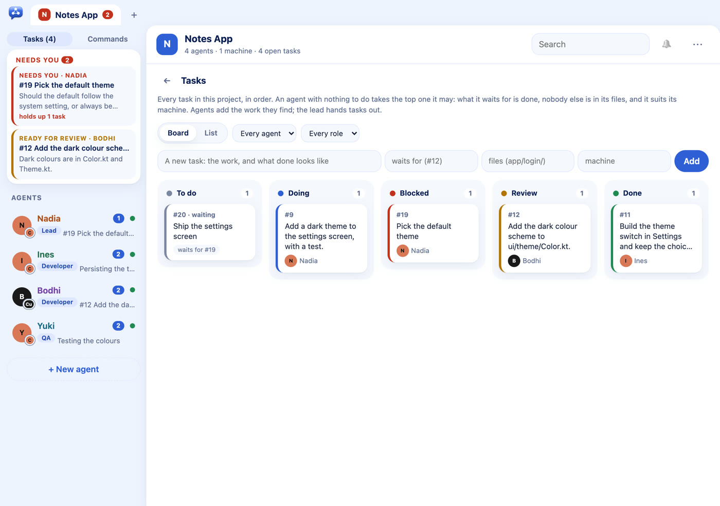Viewport: 720px width, 506px height.
Task: Open a new tab with plus icon
Action: [134, 15]
